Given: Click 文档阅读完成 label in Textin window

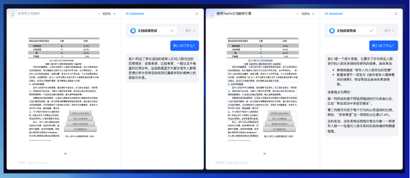Looking at the screenshot, I should tap(346, 30).
